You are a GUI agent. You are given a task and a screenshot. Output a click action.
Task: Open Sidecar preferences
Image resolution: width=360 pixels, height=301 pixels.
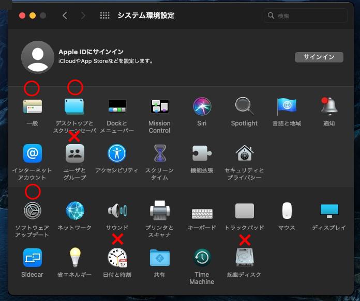[33, 258]
